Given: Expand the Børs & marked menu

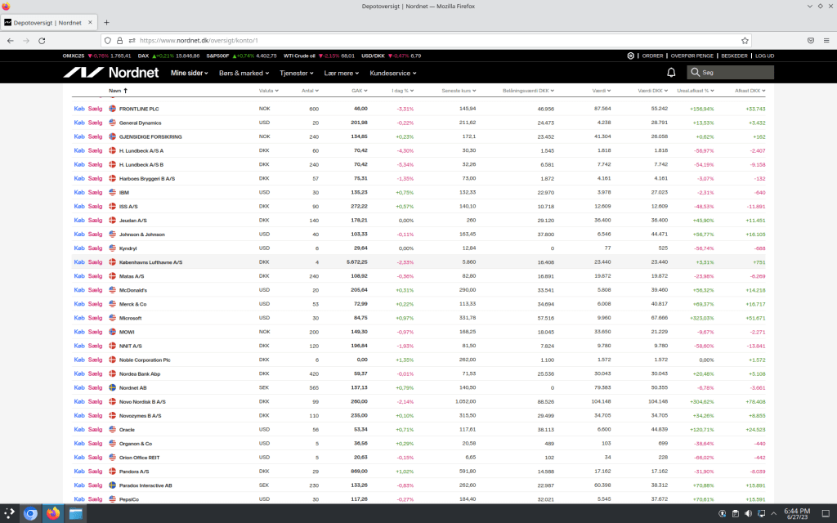Looking at the screenshot, I should (244, 73).
